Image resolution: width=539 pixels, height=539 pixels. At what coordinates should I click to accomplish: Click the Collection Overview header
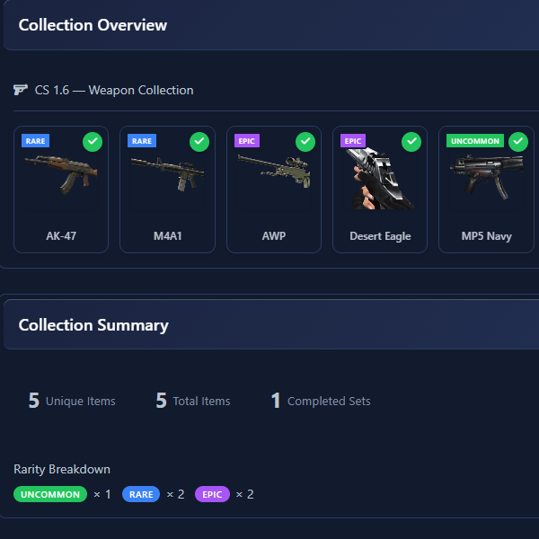click(93, 25)
